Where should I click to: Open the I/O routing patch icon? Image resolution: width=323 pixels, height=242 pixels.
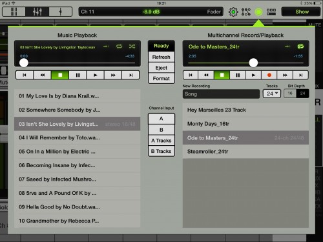(246, 12)
